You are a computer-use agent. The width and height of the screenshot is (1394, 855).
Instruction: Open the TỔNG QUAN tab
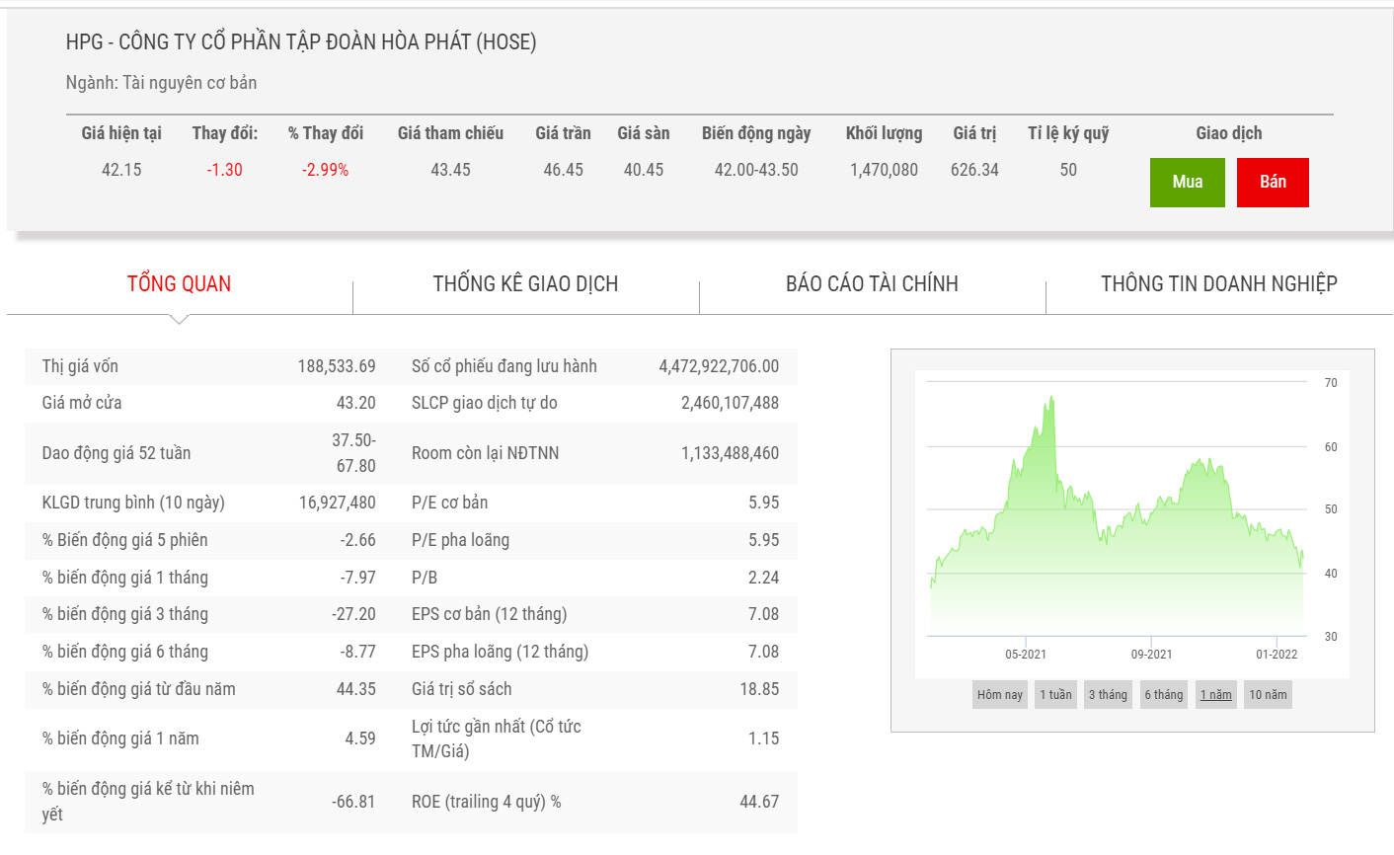(x=179, y=284)
